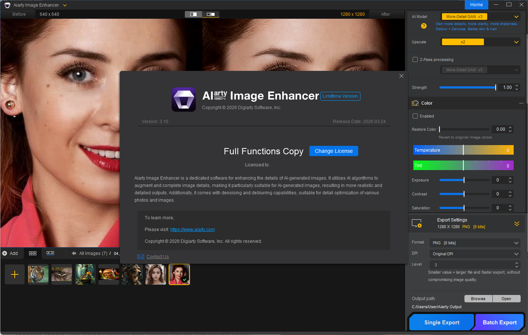Tick the Color Enabled checkbox
This screenshot has height=335, width=528.
[x=415, y=116]
